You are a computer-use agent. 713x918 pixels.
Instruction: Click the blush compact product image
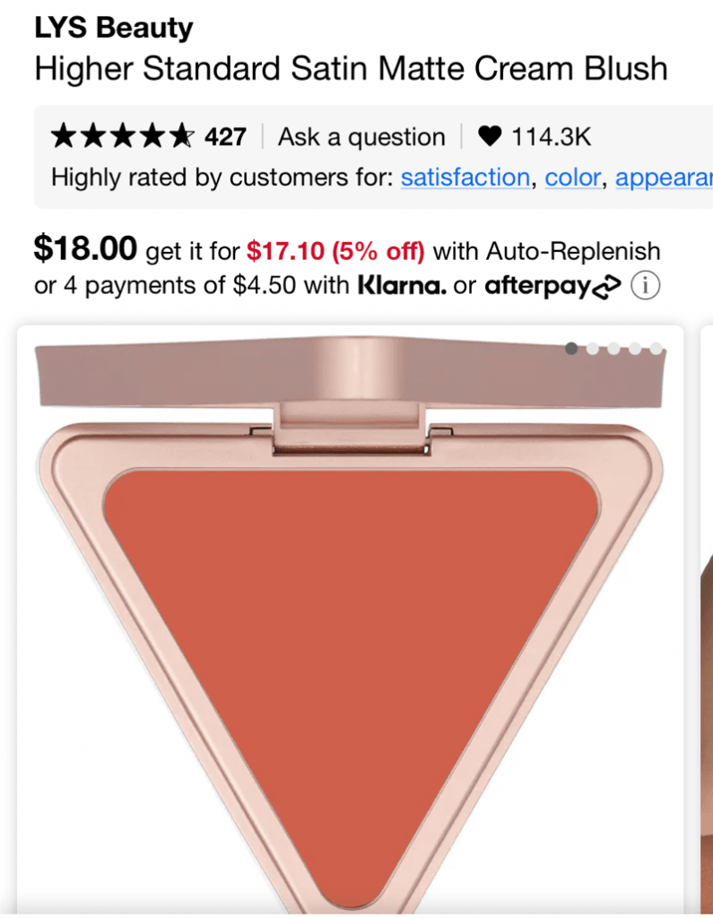coord(351,620)
